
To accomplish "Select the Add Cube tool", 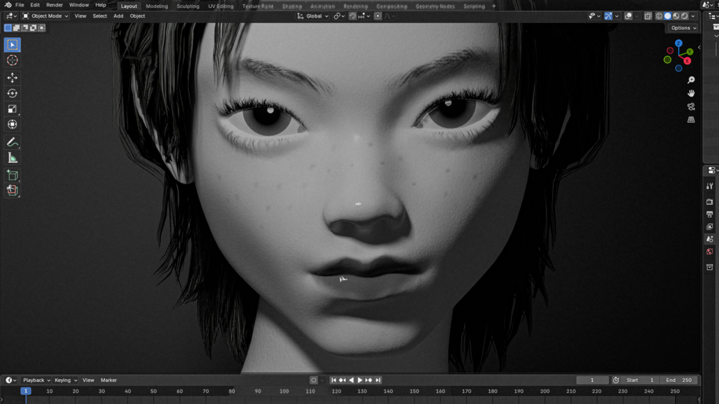I will click(x=12, y=176).
